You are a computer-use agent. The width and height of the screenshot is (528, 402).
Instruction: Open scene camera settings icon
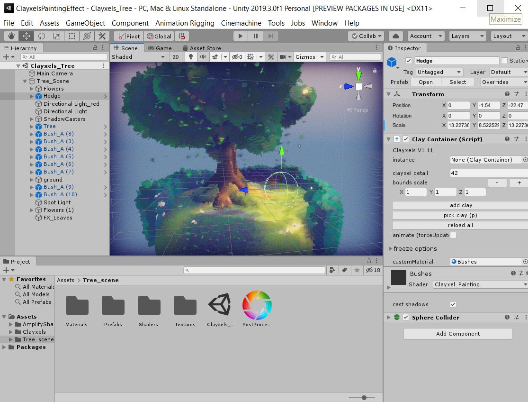(283, 57)
